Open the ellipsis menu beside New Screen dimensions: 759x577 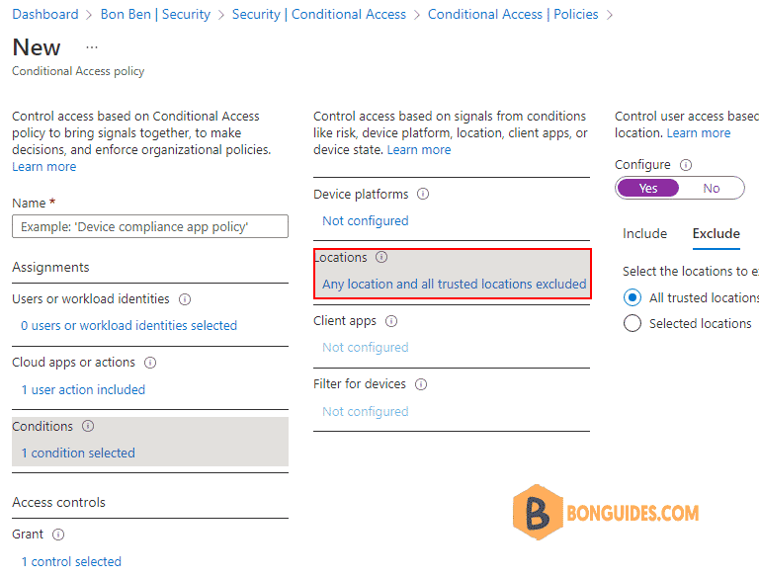92,47
